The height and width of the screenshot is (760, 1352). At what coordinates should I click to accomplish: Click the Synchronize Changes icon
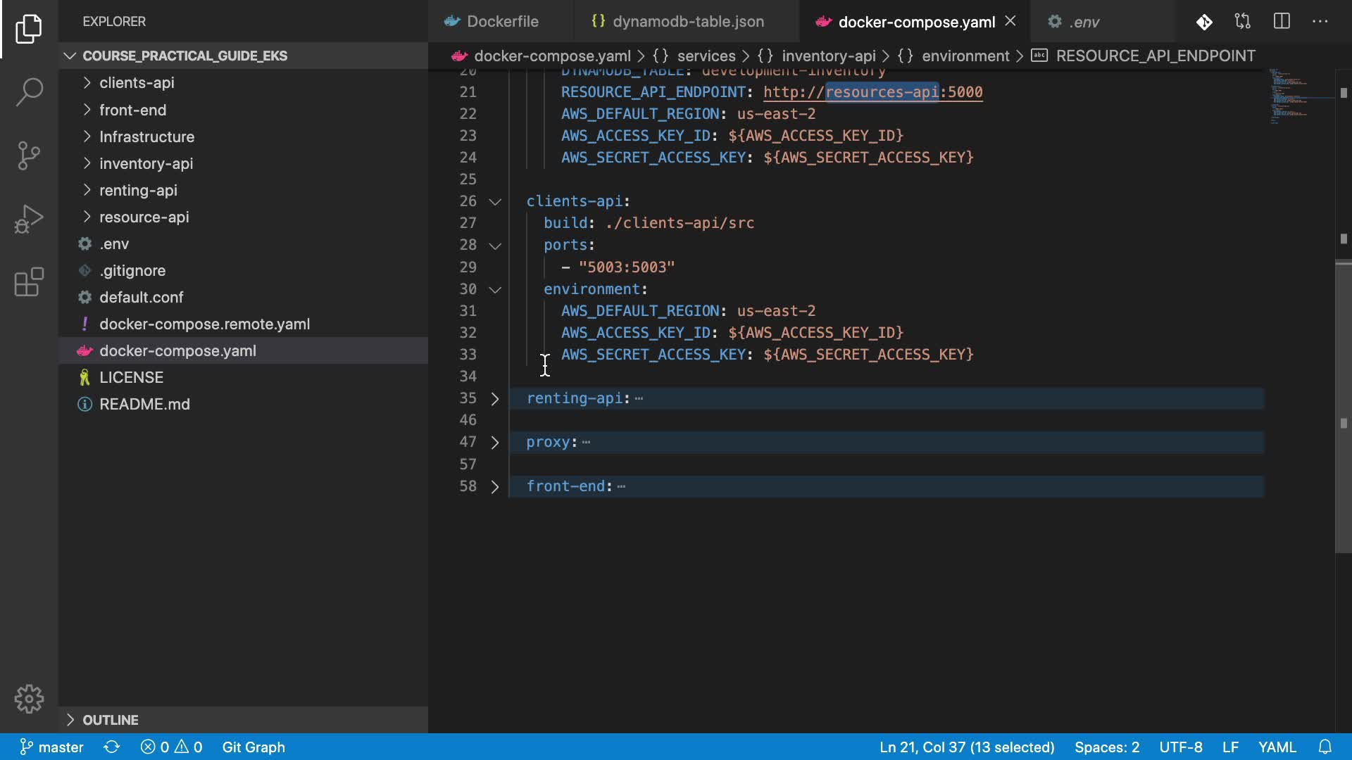pyautogui.click(x=111, y=747)
